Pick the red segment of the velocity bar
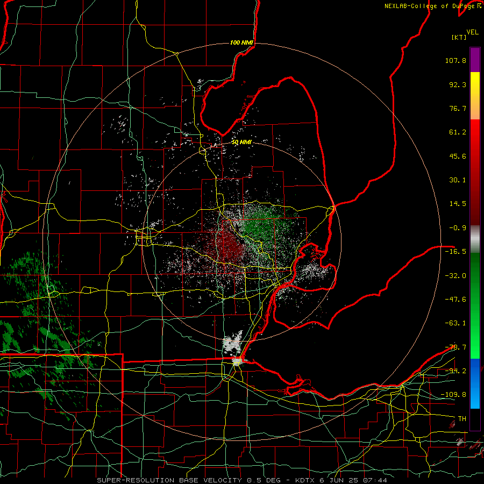Screen dimensions: 484x484 click(x=475, y=172)
